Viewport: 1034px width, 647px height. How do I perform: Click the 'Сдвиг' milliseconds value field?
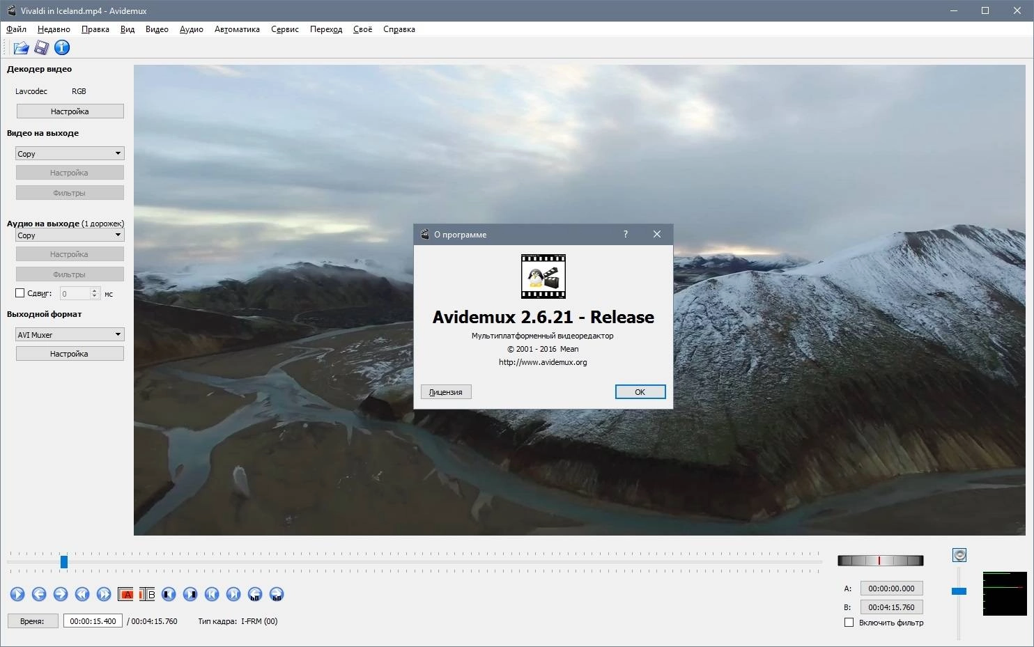[75, 293]
